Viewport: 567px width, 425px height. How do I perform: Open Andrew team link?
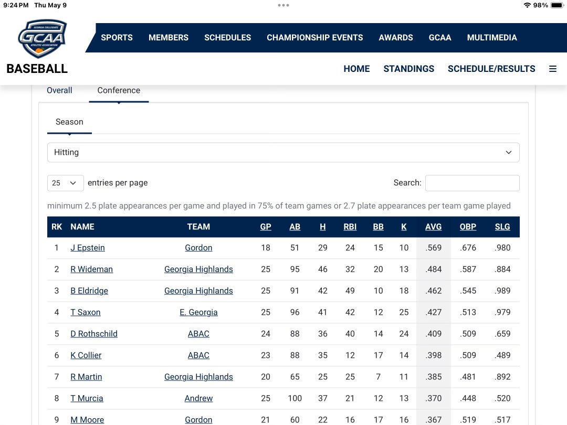coord(198,398)
